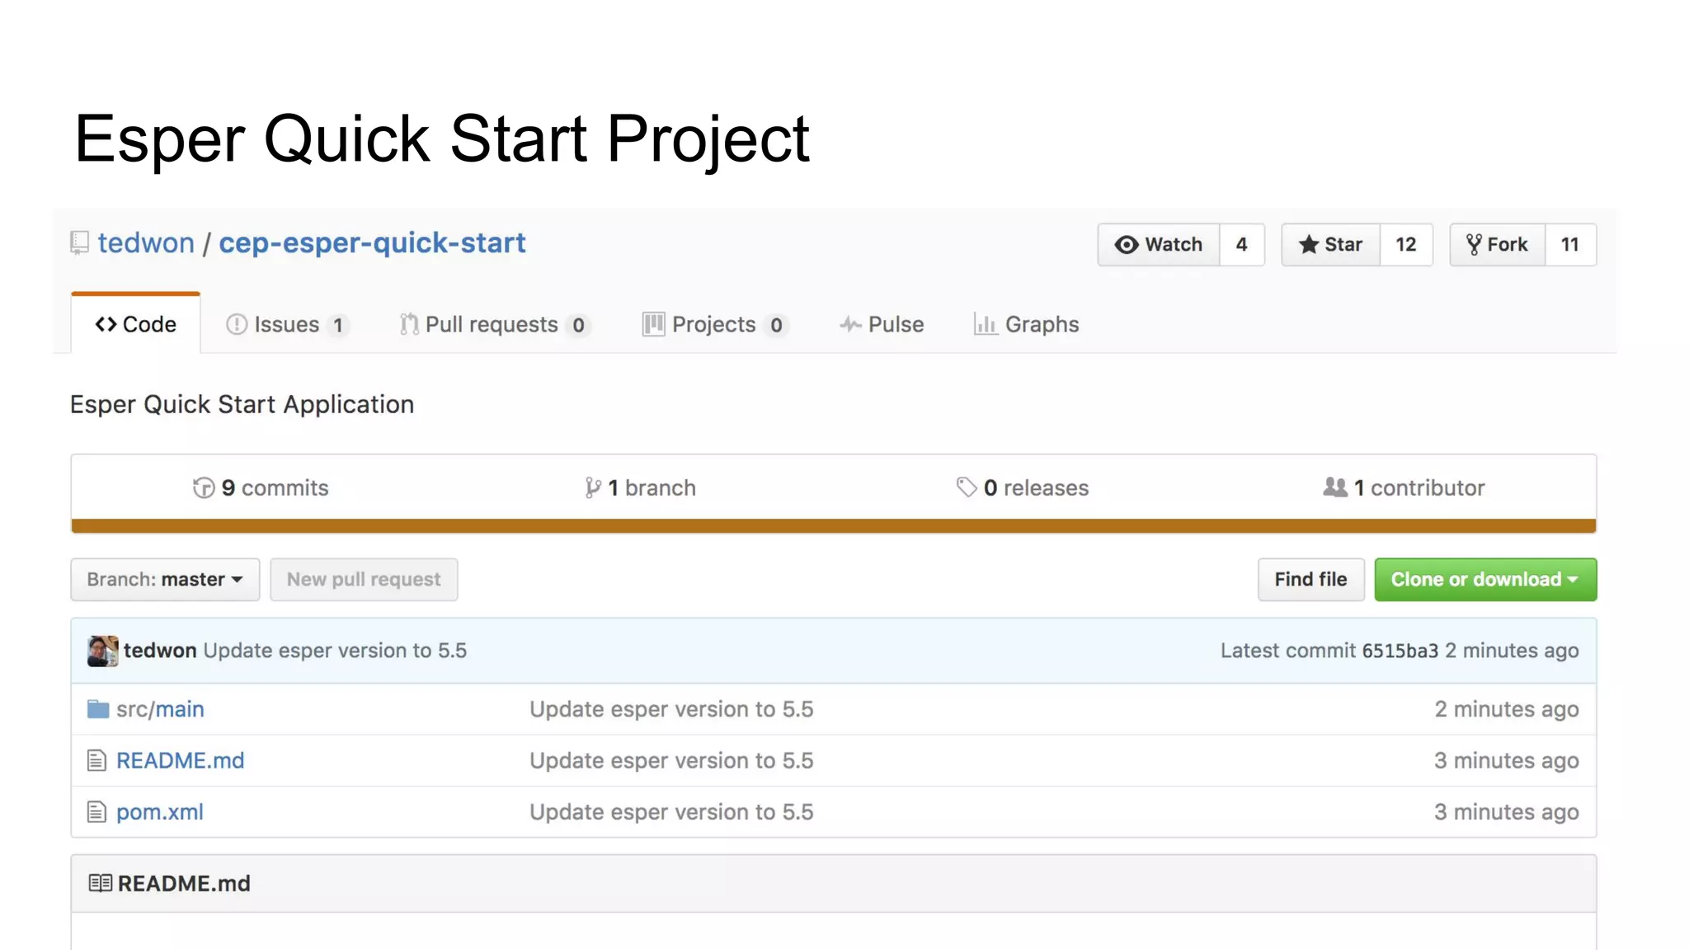
Task: Open the Branch: master dropdown
Action: point(165,580)
